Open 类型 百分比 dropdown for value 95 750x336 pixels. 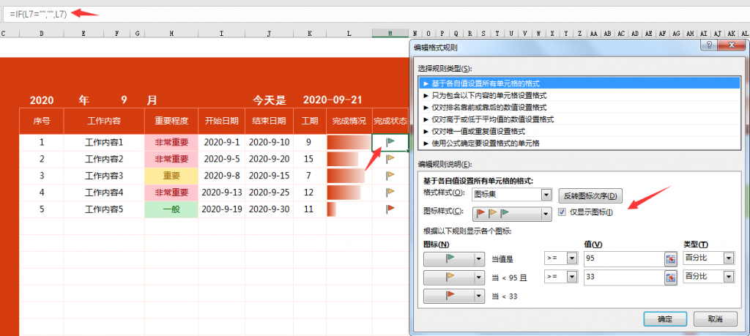coord(728,258)
